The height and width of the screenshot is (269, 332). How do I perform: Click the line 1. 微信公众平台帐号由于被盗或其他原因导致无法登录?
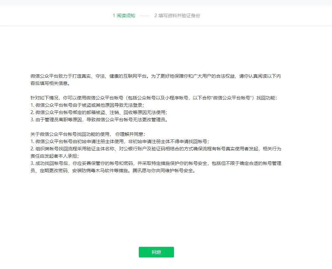click(x=87, y=105)
